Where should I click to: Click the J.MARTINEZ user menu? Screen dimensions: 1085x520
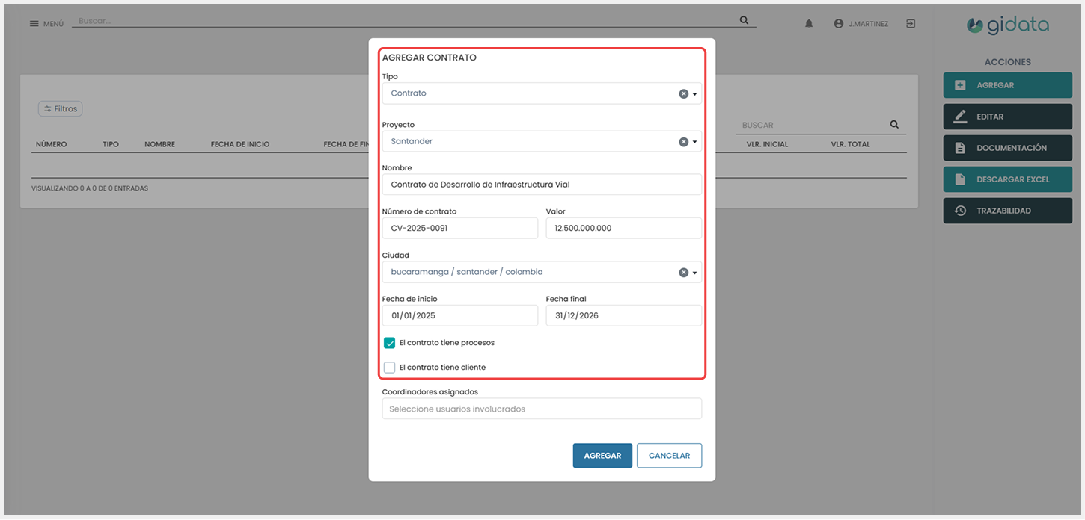[x=861, y=24]
